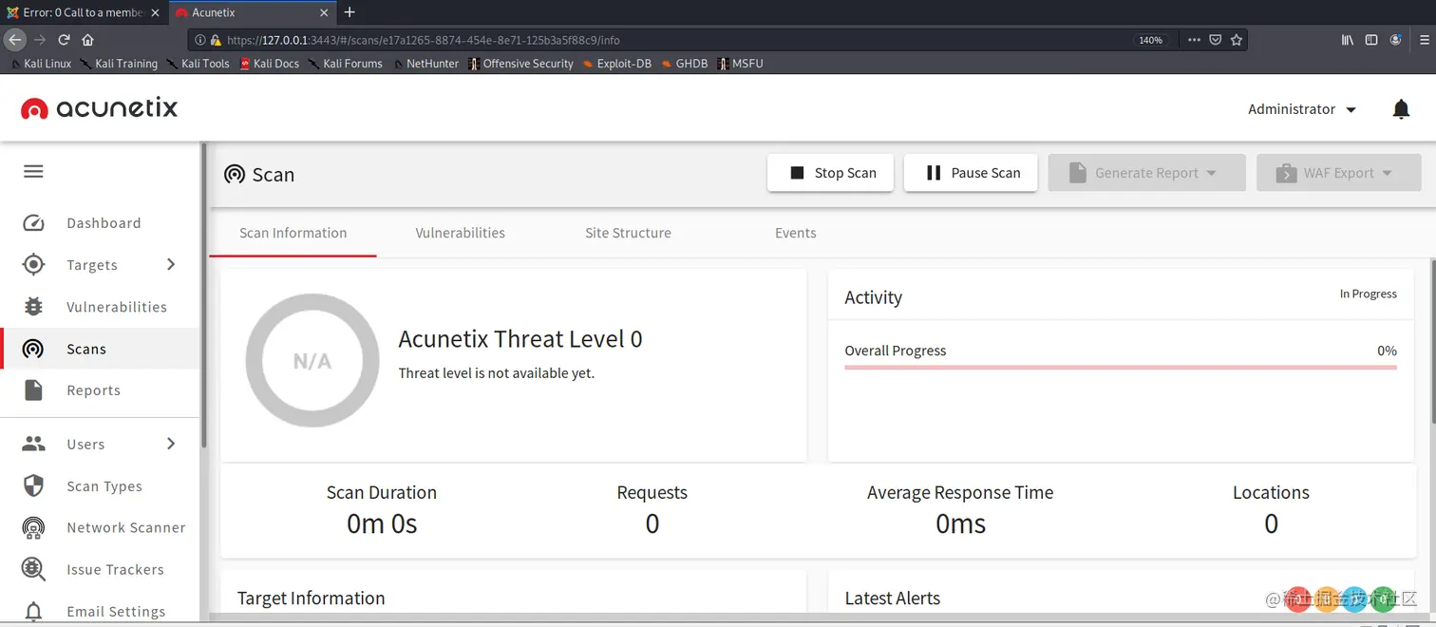Click the Pause Scan button

point(971,173)
